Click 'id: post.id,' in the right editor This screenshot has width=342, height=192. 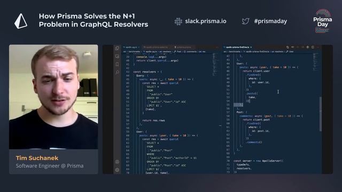tap(261, 131)
